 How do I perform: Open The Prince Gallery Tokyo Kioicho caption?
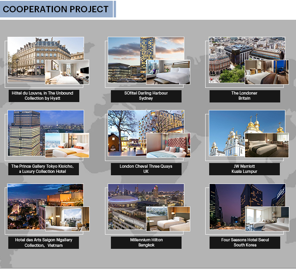[x=43, y=169]
